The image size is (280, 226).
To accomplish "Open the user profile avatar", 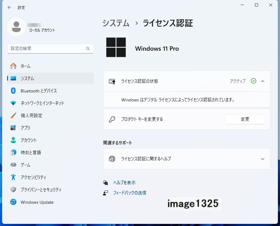I will click(16, 27).
